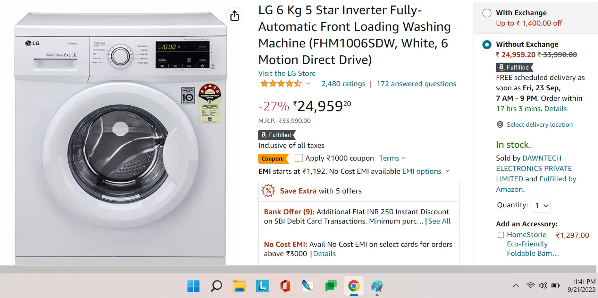Check the Apply ₹1000 coupon checkbox
Screen dimensions: 598x298
tap(298, 158)
